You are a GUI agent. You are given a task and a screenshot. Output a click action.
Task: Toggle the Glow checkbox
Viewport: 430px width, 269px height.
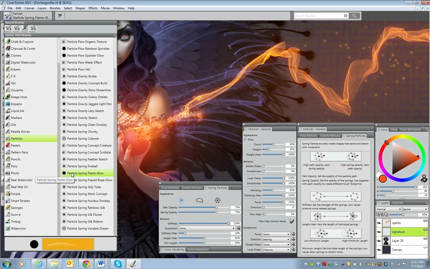245,139
